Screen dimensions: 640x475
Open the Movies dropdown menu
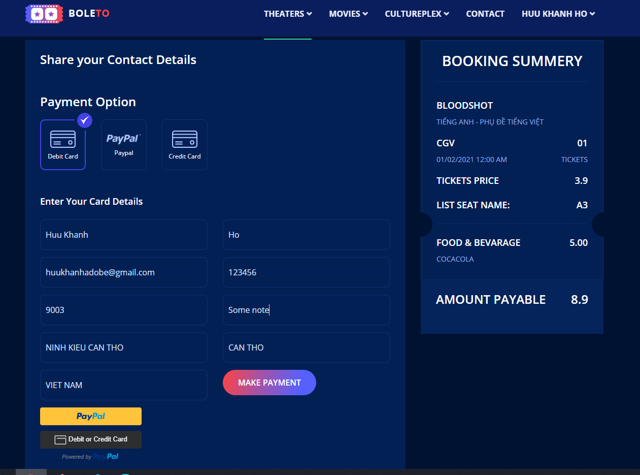(x=348, y=14)
